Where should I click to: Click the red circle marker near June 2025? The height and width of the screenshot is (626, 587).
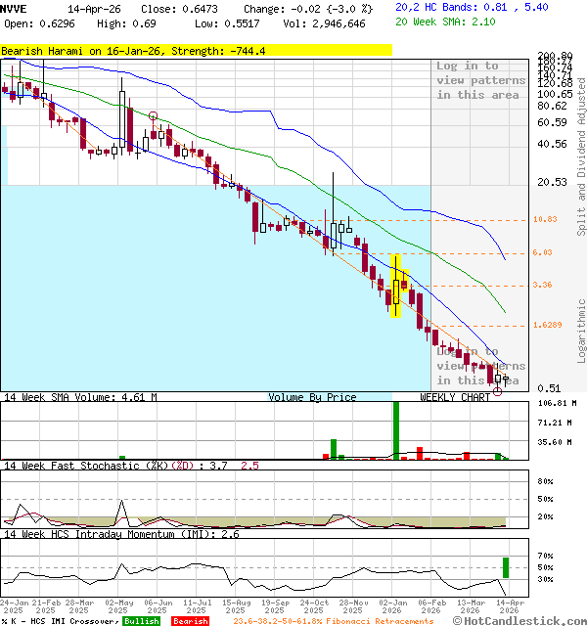pos(154,116)
